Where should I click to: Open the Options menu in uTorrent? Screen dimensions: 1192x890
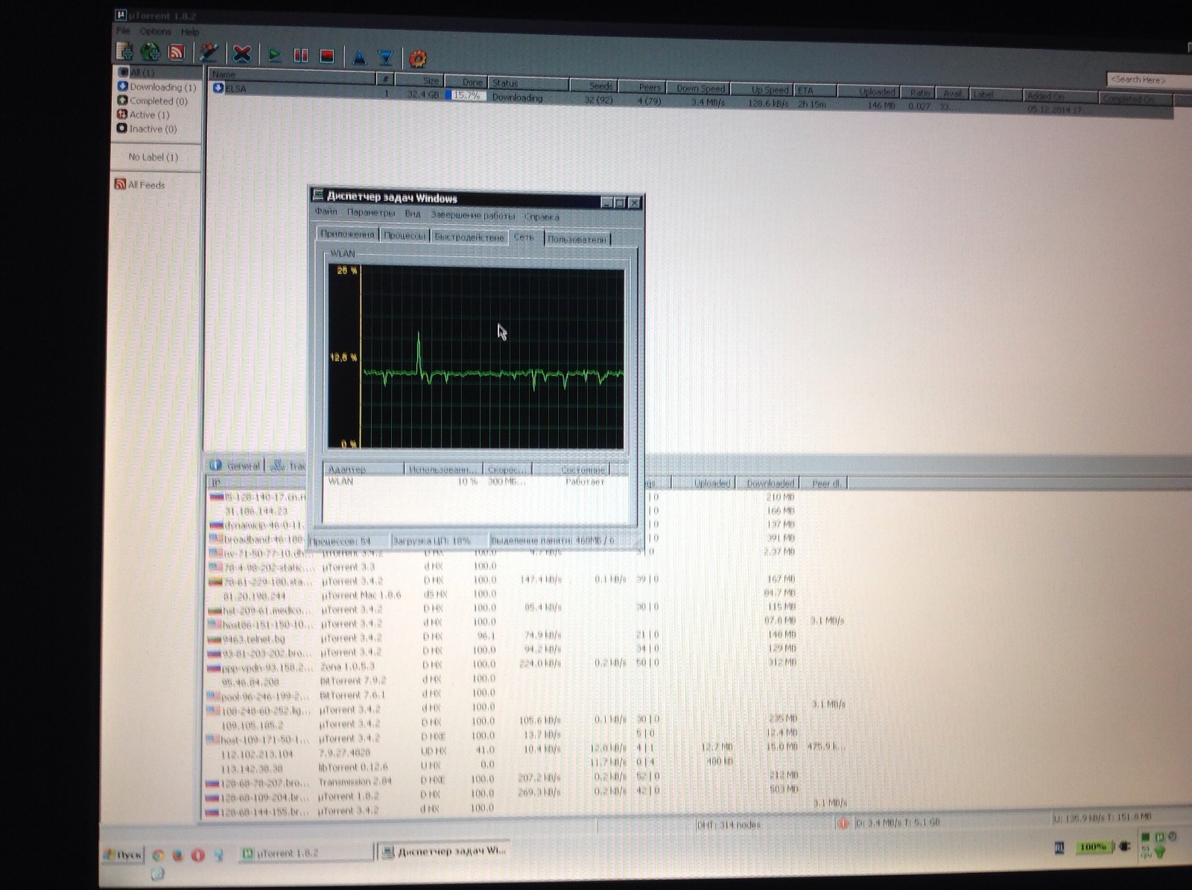click(x=156, y=31)
